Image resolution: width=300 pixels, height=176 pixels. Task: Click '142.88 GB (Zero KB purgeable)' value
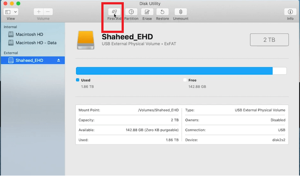click(152, 130)
